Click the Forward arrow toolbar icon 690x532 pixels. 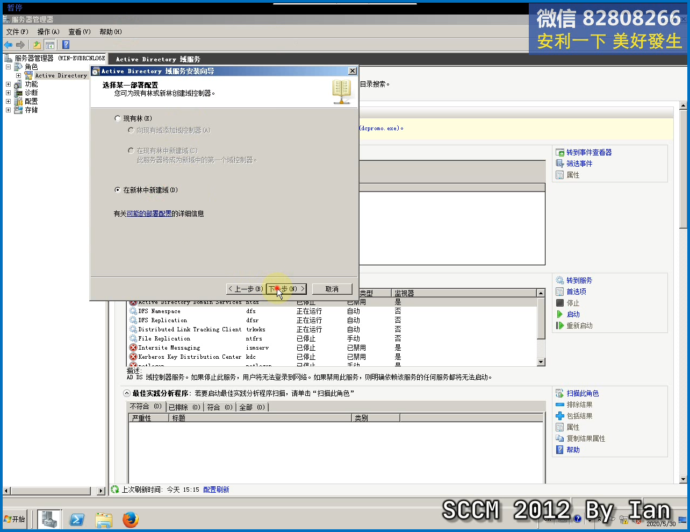click(x=20, y=45)
